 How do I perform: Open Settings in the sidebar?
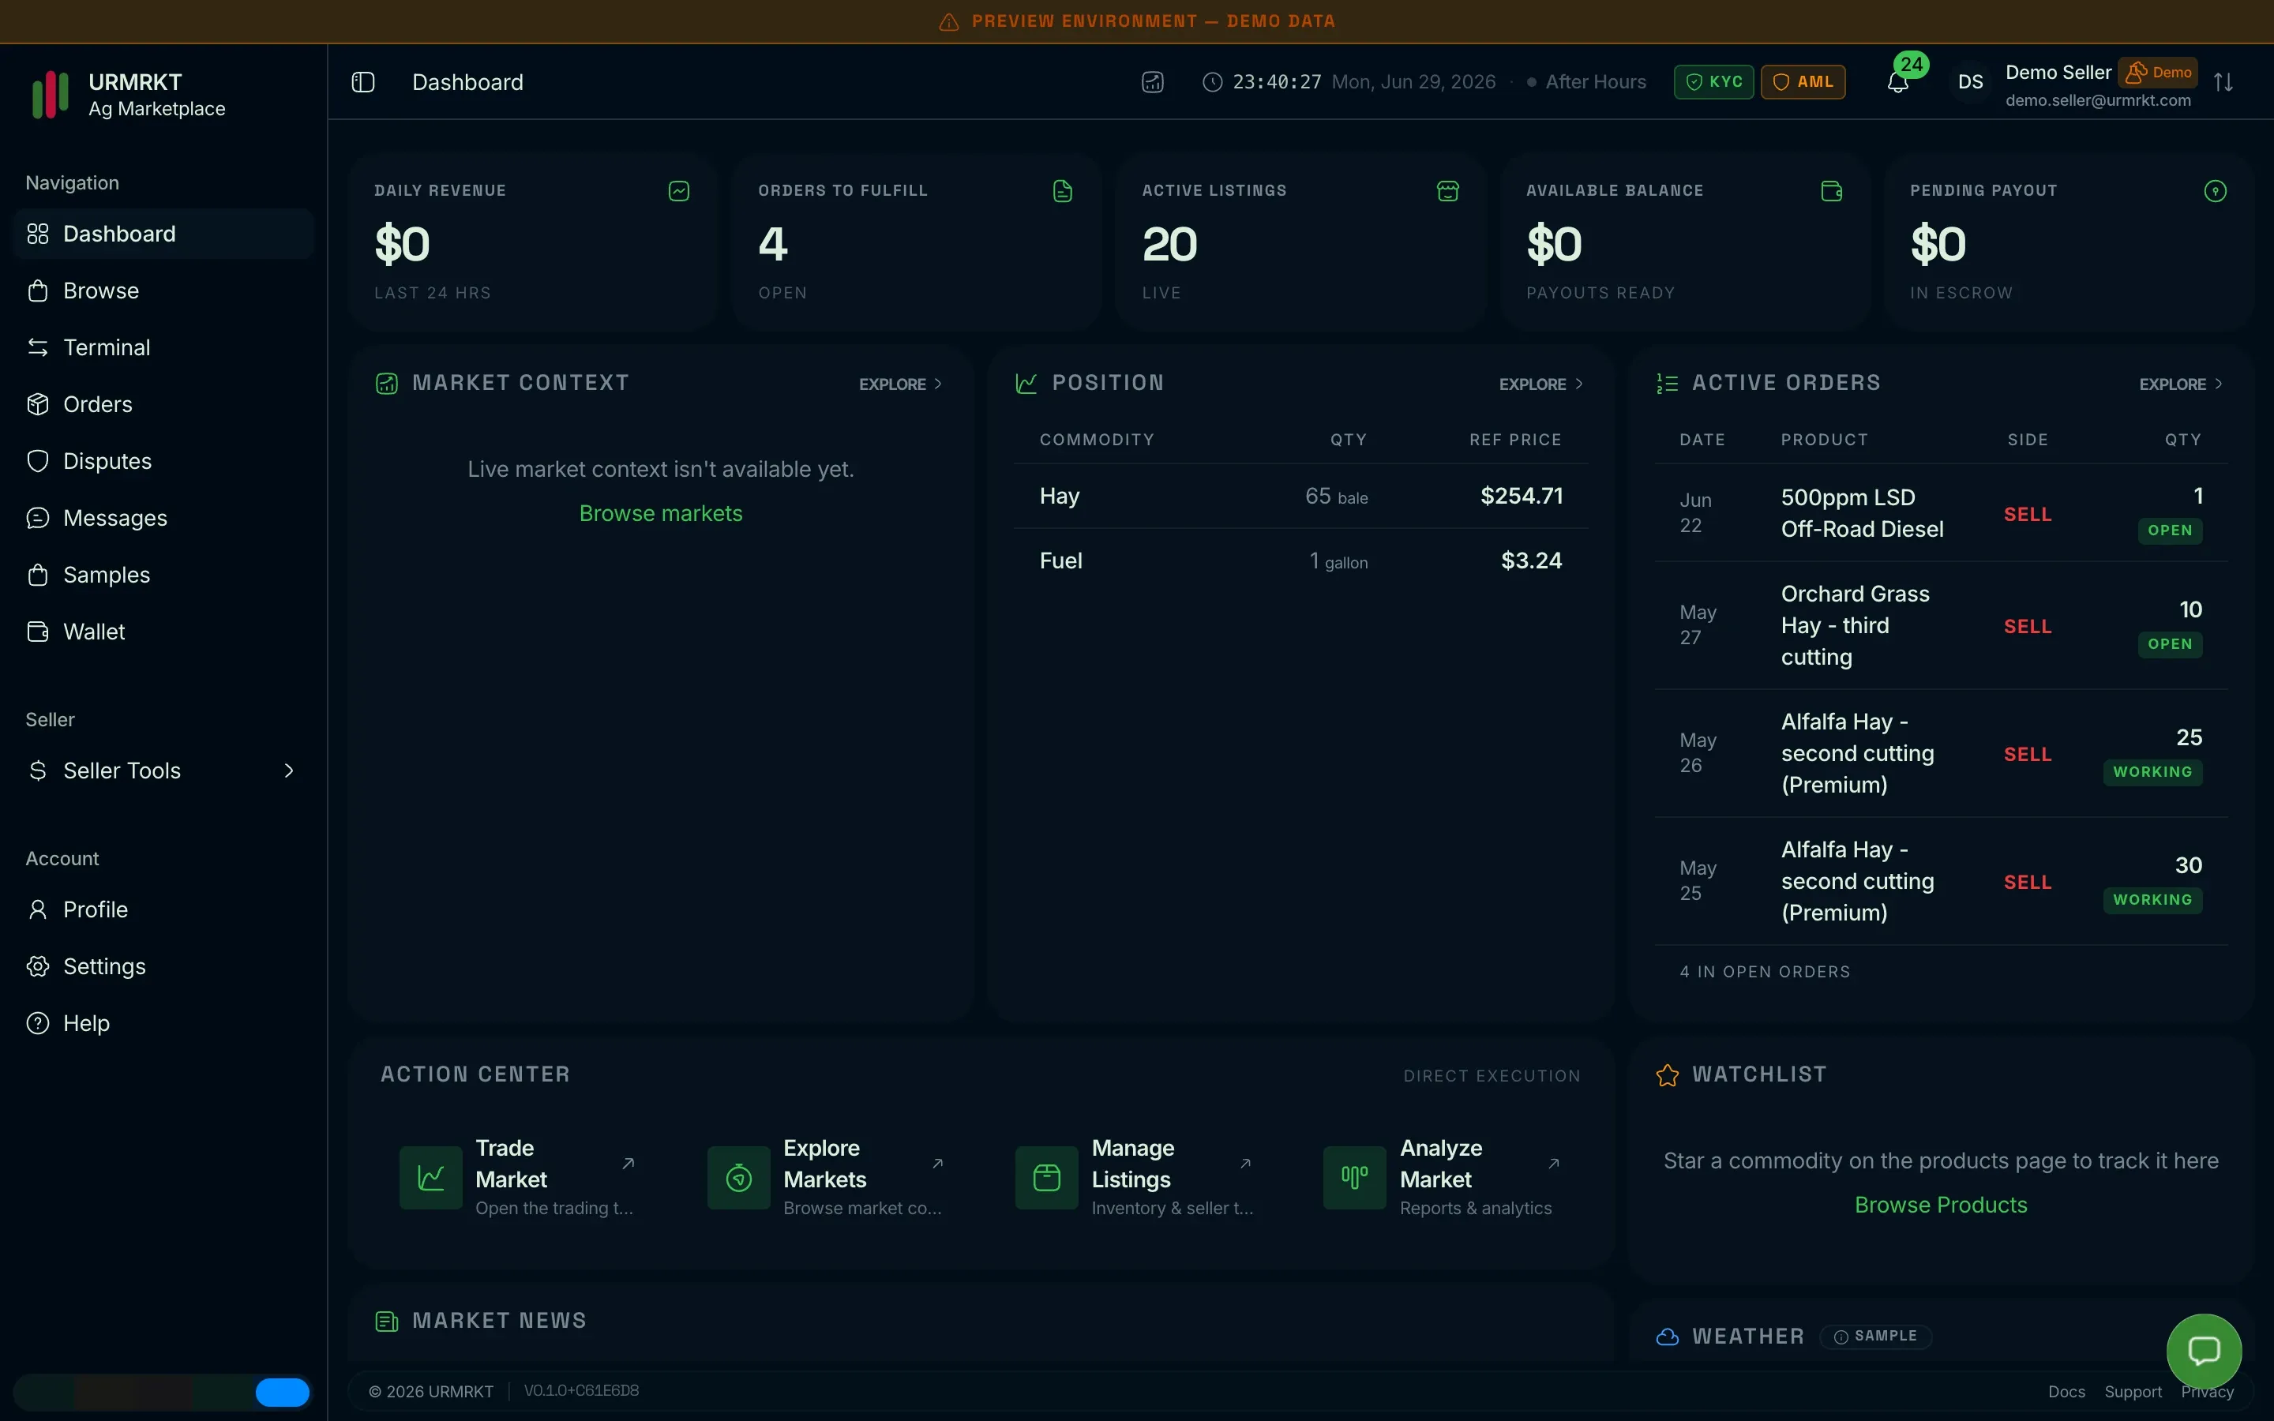[163, 967]
